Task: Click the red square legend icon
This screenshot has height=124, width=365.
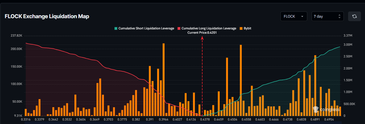Action: (179, 28)
